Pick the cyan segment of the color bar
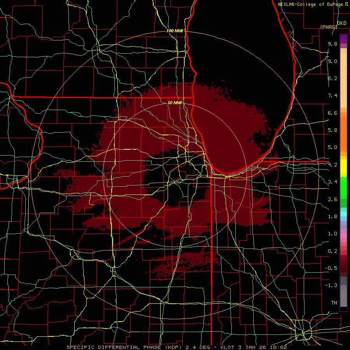This screenshot has height=350, width=350. click(343, 213)
